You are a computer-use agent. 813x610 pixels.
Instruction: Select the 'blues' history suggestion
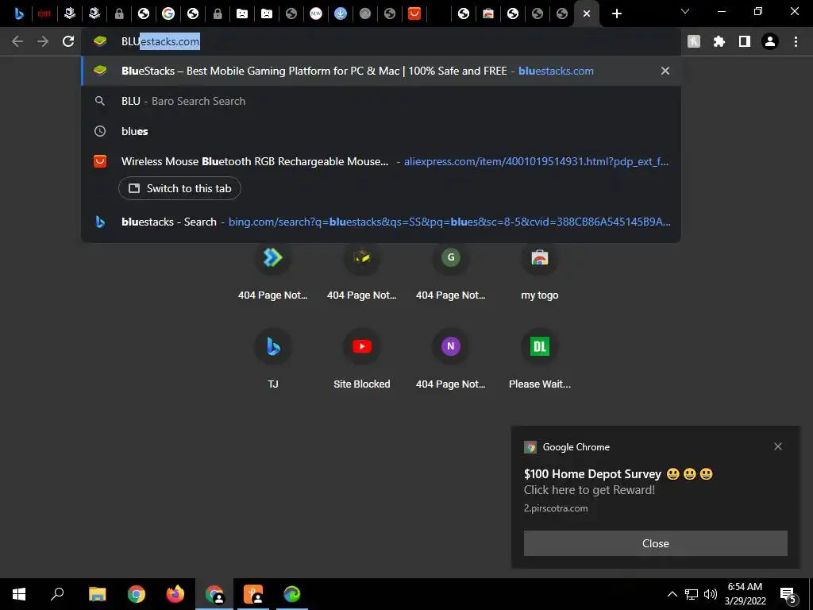click(x=381, y=131)
